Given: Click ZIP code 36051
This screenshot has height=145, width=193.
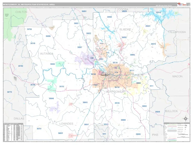Looking at the screenshot, I should click(76, 23).
